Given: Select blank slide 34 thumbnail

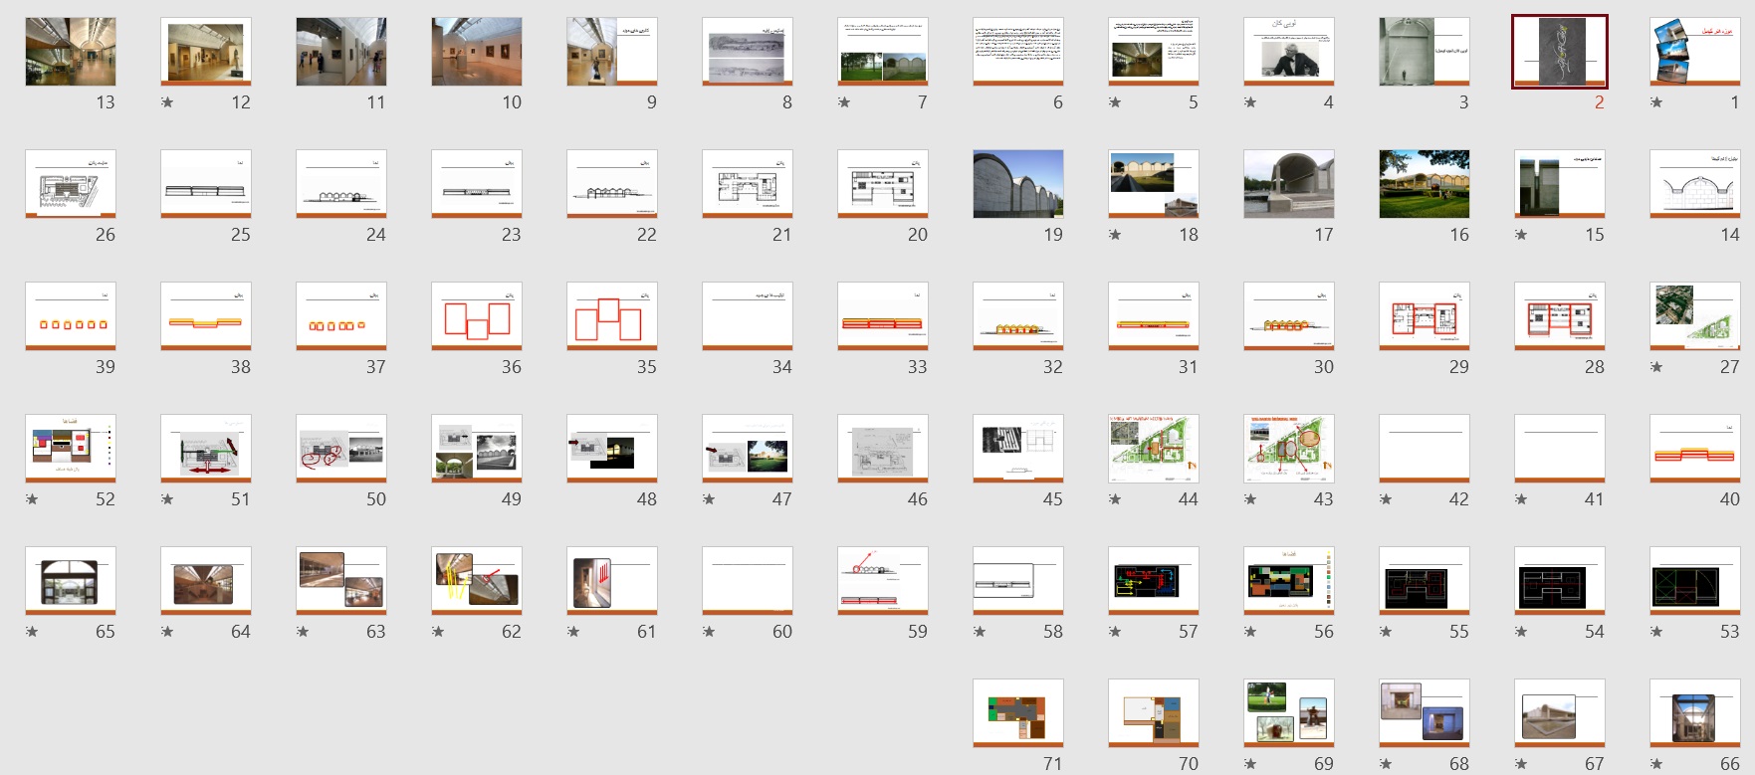Looking at the screenshot, I should click(x=747, y=316).
